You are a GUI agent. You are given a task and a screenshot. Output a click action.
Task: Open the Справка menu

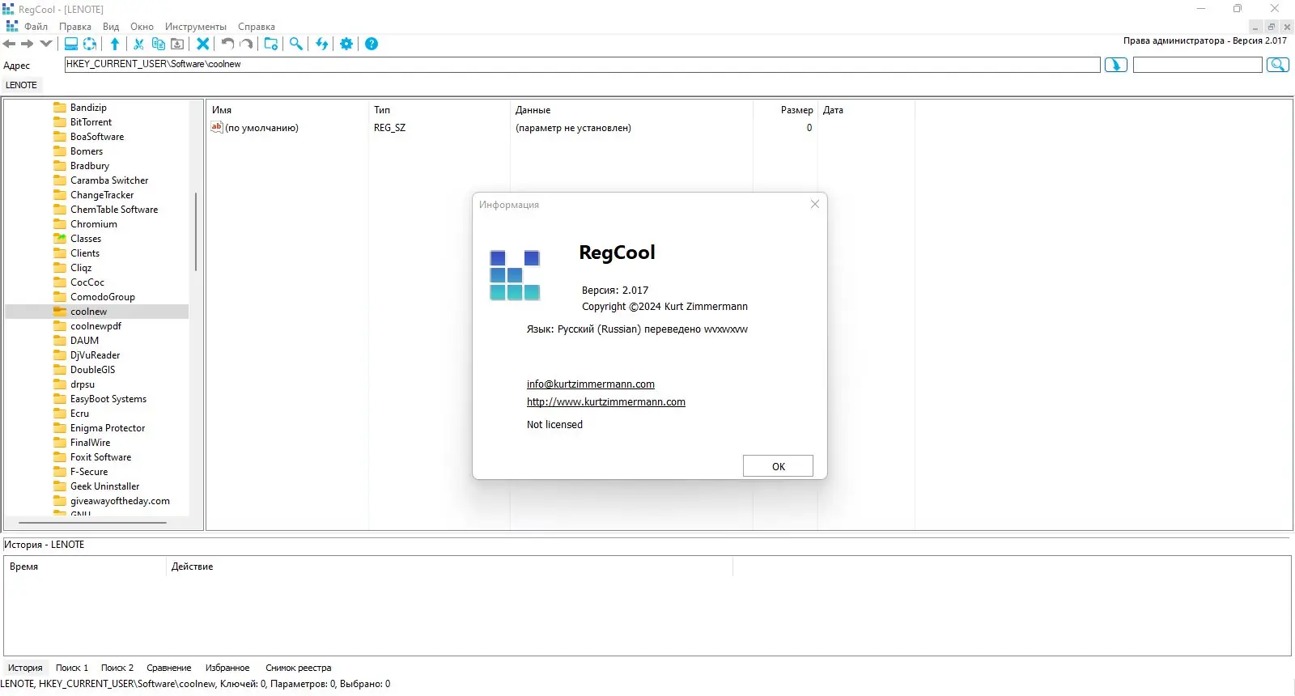(x=257, y=27)
